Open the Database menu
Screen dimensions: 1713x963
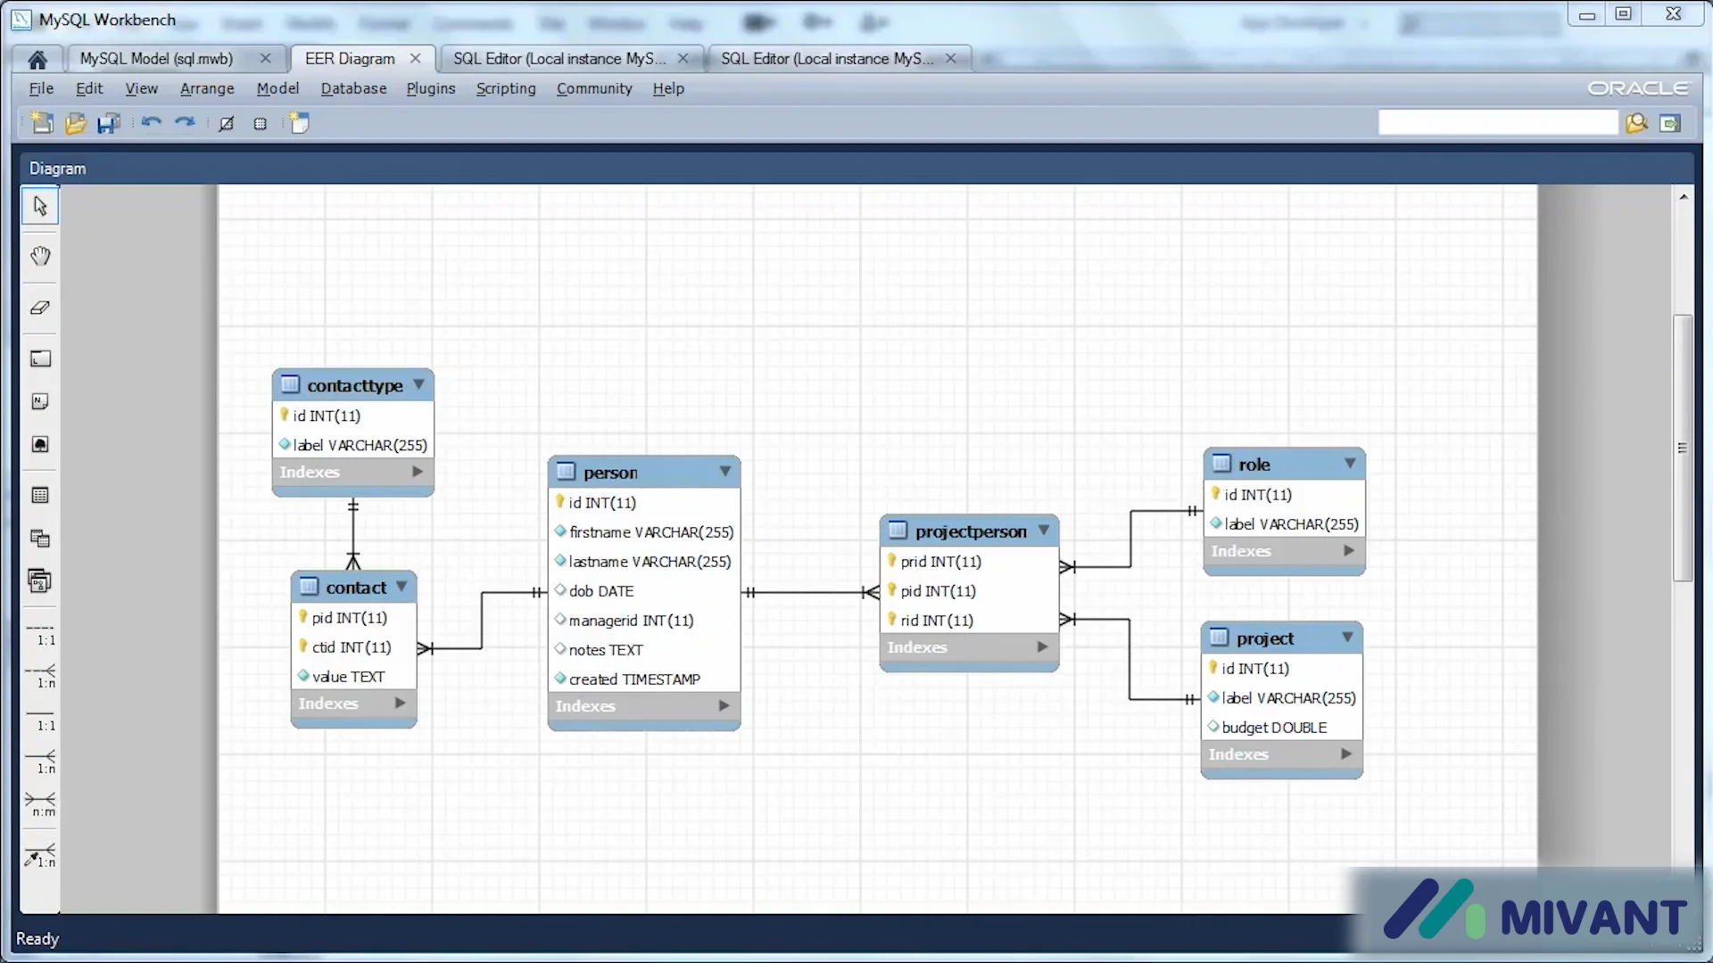click(353, 88)
